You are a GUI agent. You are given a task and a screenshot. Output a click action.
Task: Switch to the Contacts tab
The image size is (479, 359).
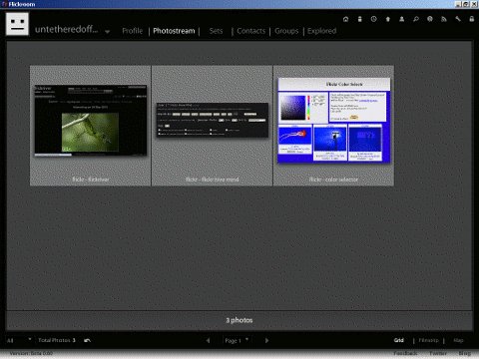[x=251, y=31]
